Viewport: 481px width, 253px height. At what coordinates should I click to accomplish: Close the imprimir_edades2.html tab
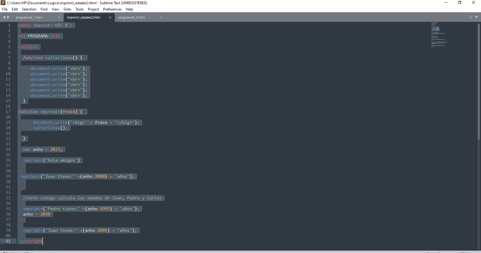click(110, 17)
